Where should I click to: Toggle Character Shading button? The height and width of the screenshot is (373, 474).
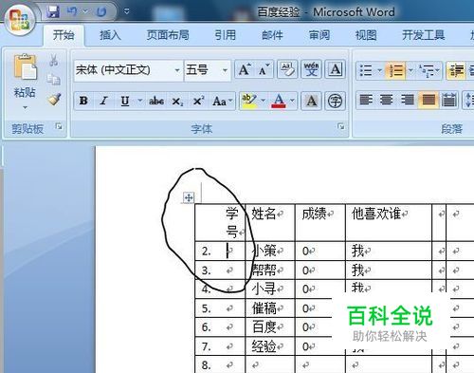point(311,101)
